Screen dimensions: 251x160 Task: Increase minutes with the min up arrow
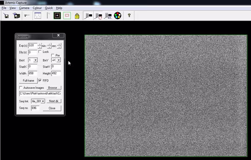(49, 44)
